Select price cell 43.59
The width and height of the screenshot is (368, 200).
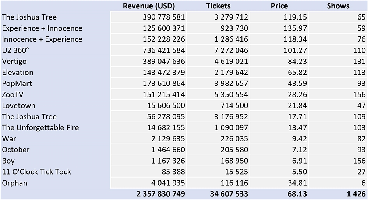pyautogui.click(x=279, y=84)
